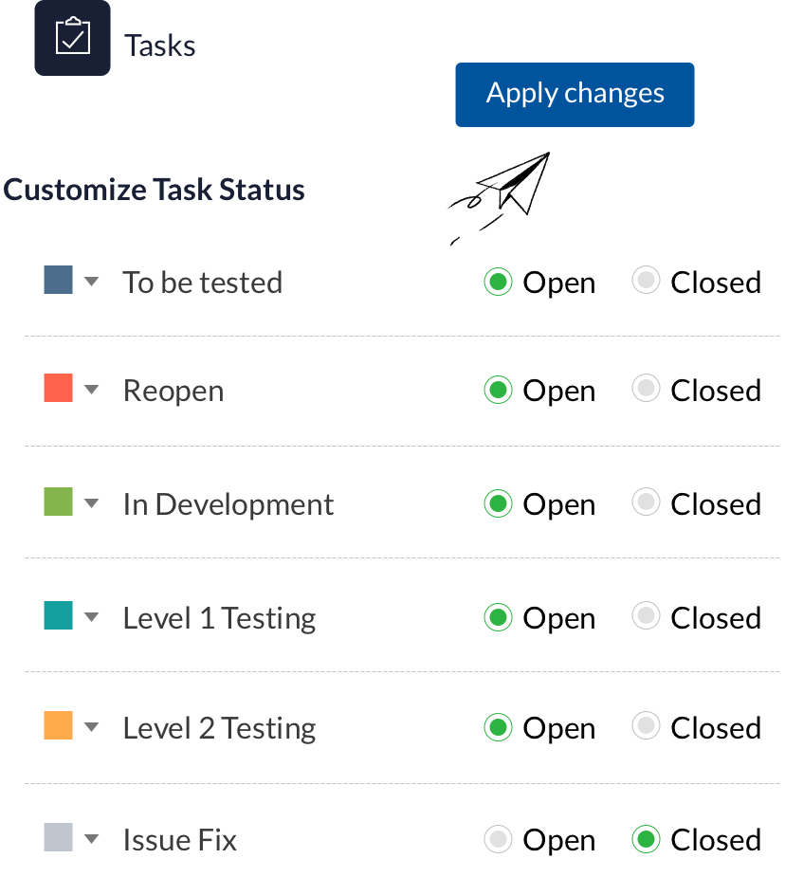Select the Closed radio for Reopen

pyautogui.click(x=646, y=390)
